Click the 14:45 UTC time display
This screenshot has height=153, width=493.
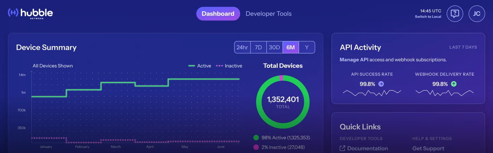431,11
